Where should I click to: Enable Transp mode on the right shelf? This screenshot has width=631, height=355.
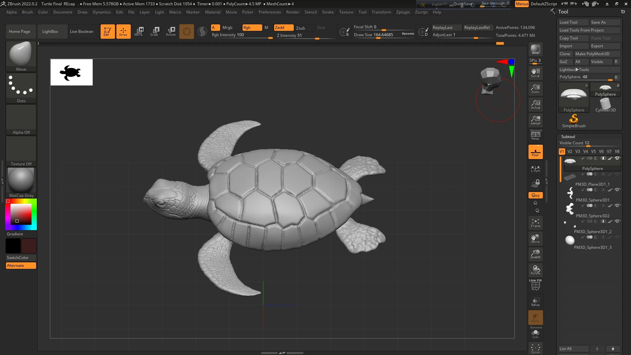(x=535, y=301)
